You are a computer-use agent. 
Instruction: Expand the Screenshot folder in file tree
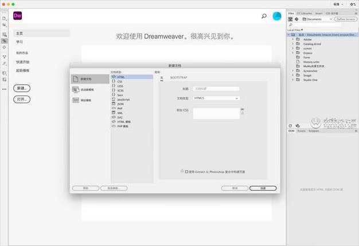click(x=292, y=70)
